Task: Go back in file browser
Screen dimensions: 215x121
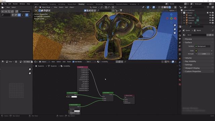Action: tap(2, 11)
